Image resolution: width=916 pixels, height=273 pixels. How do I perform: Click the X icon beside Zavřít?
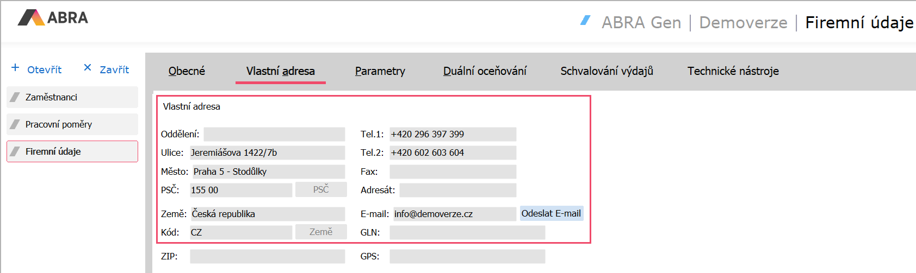[x=88, y=68]
